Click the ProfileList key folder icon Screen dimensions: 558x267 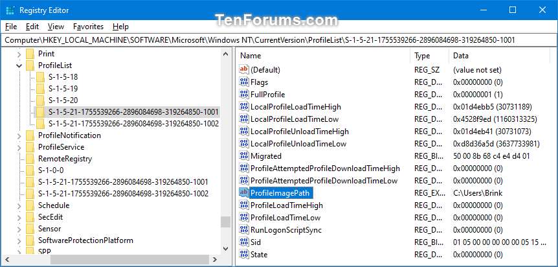point(30,65)
